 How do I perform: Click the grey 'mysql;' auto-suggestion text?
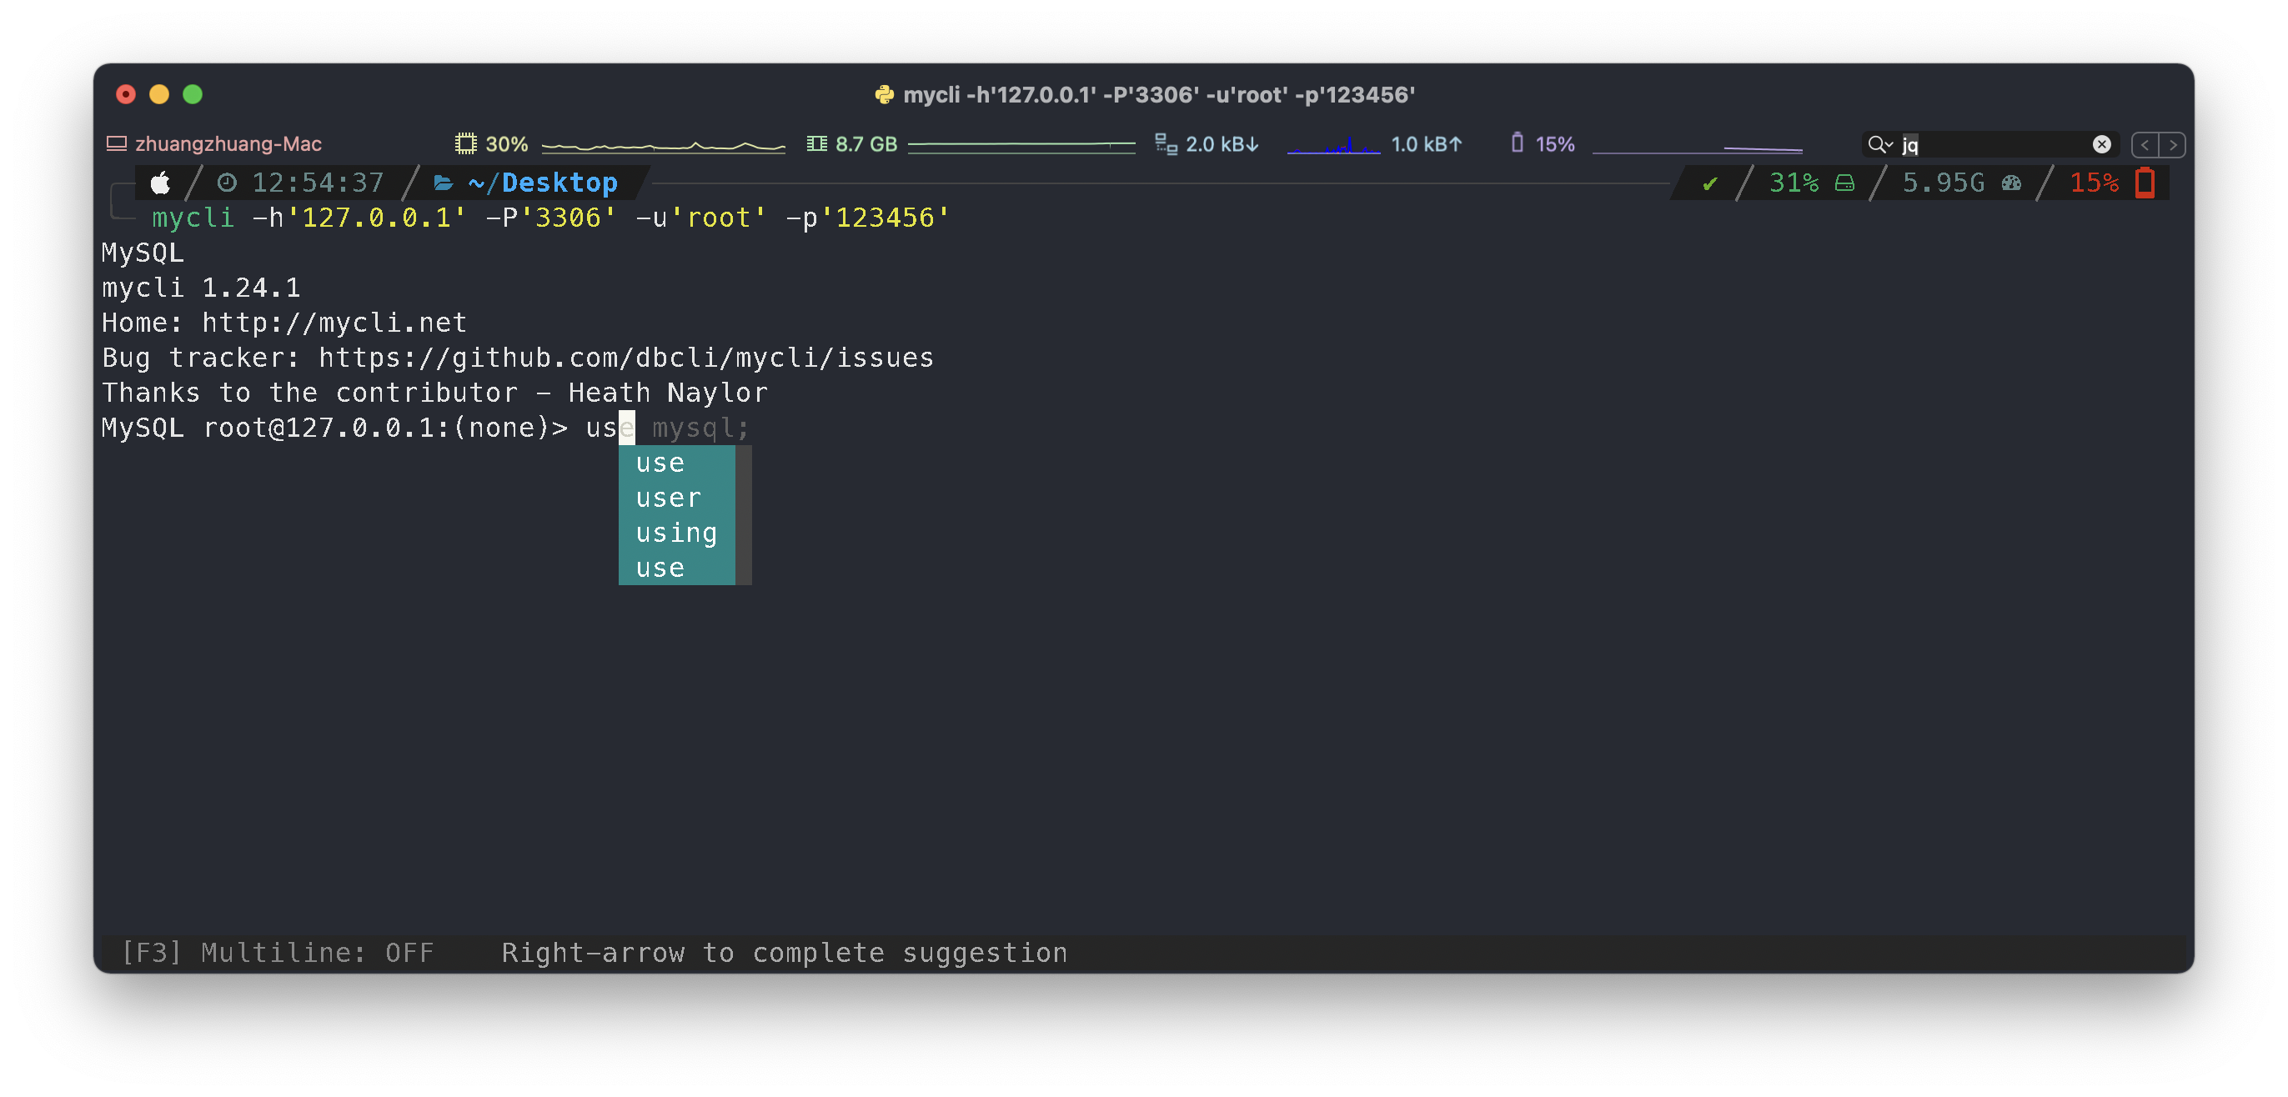(700, 428)
